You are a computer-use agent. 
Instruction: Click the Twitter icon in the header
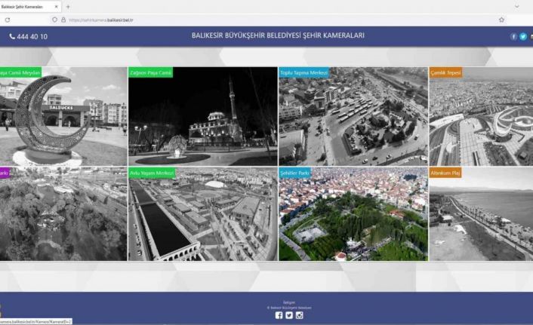pyautogui.click(x=523, y=36)
